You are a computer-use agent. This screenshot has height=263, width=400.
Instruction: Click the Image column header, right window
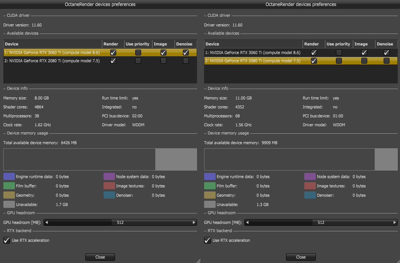364,44
